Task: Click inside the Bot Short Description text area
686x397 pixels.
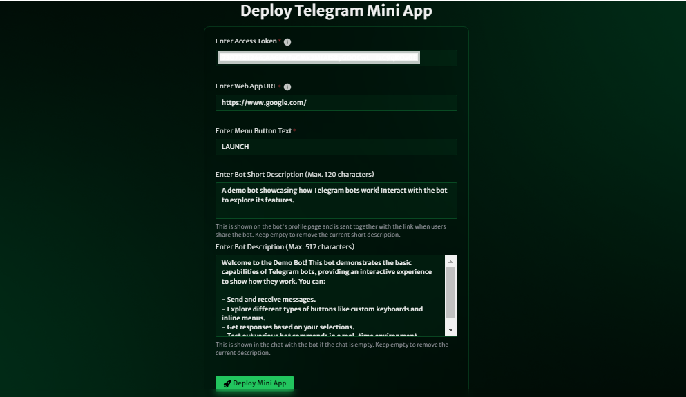Action: tap(336, 201)
